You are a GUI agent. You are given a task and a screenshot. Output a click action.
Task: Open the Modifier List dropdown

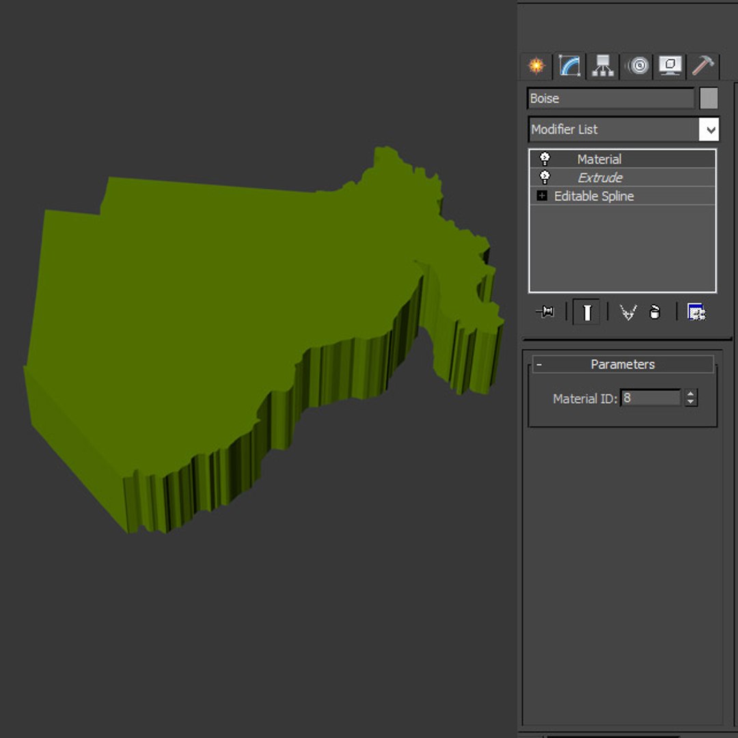624,129
